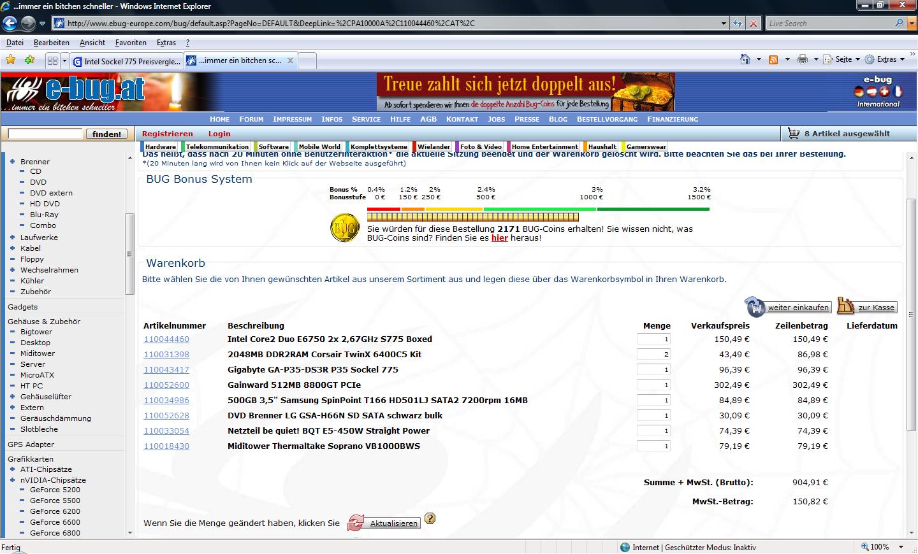The width and height of the screenshot is (918, 554).
Task: Collapse the nVIDIA-Chipsätze category
Action: 12,480
